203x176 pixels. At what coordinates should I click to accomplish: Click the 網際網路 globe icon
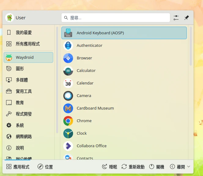pyautogui.click(x=9, y=137)
